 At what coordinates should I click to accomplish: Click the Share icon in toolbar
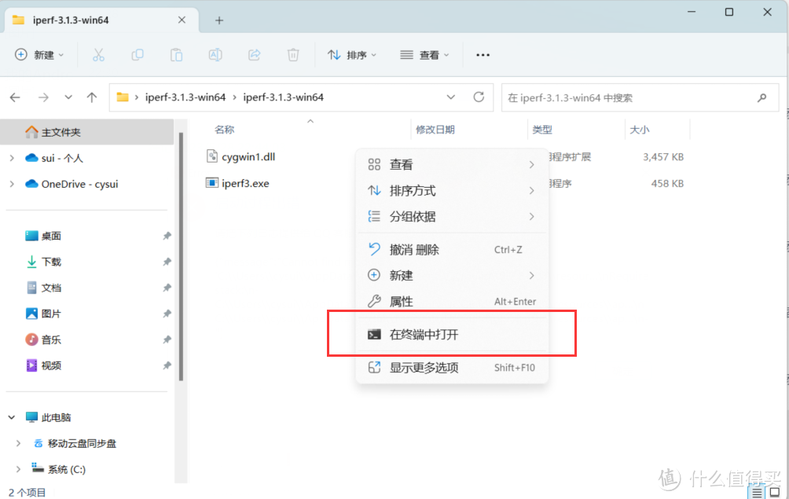coord(254,55)
